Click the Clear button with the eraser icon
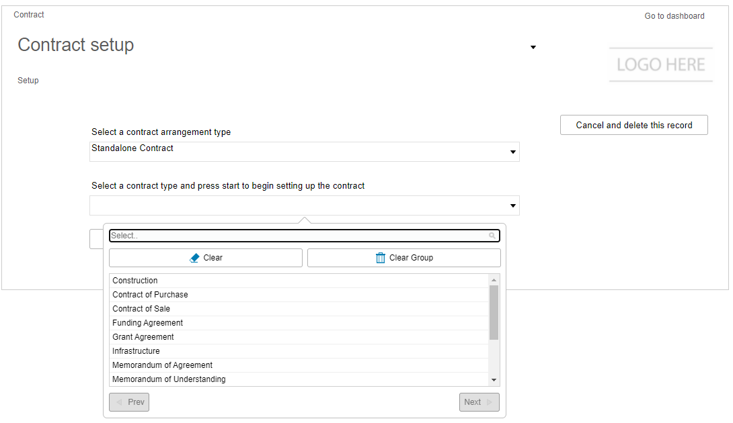Viewport: 733px width, 423px height. click(x=206, y=258)
